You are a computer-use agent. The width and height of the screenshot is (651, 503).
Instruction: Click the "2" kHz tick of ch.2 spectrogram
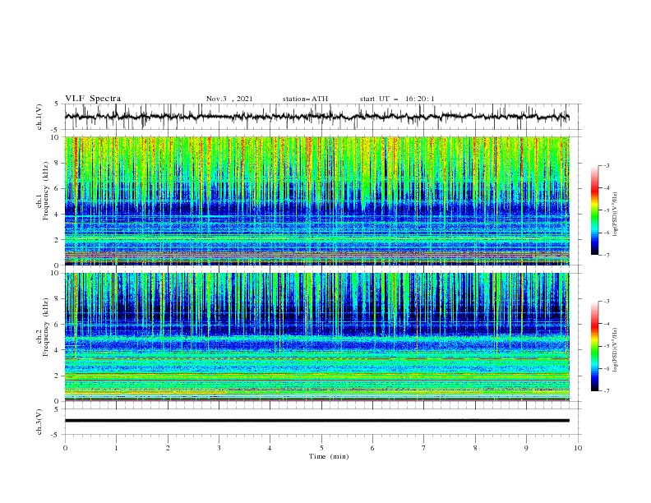pos(58,376)
